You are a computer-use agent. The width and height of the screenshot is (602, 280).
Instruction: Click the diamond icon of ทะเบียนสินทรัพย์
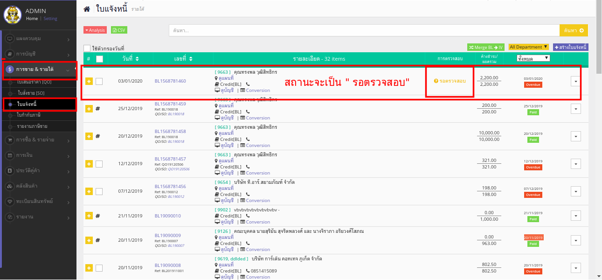[10, 201]
